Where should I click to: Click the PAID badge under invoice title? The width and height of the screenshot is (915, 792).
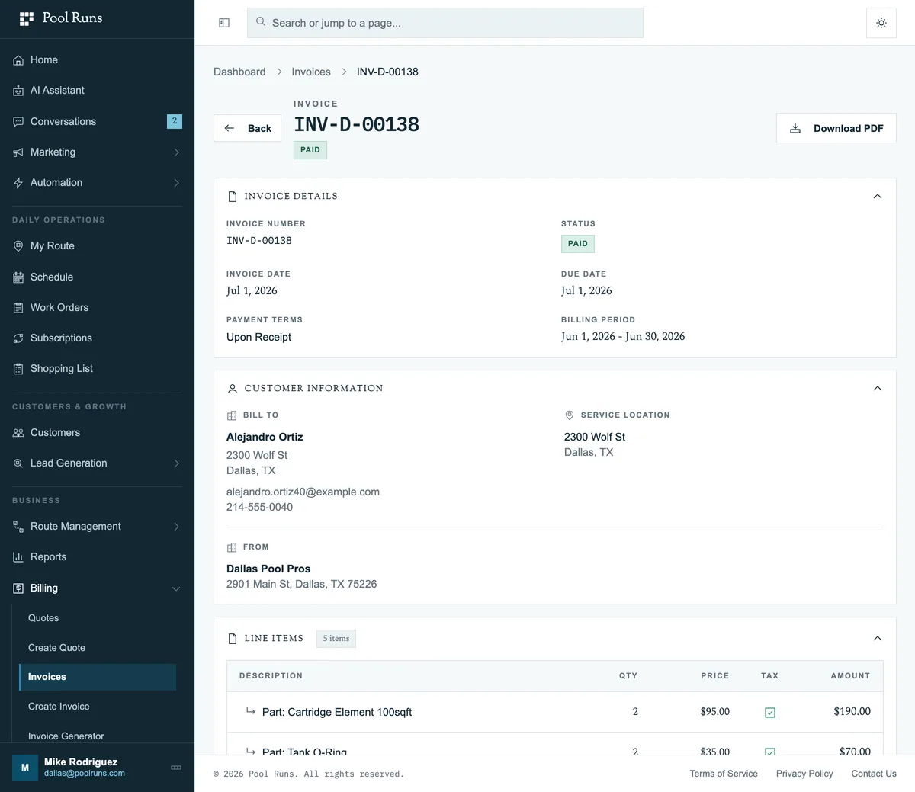pyautogui.click(x=310, y=150)
